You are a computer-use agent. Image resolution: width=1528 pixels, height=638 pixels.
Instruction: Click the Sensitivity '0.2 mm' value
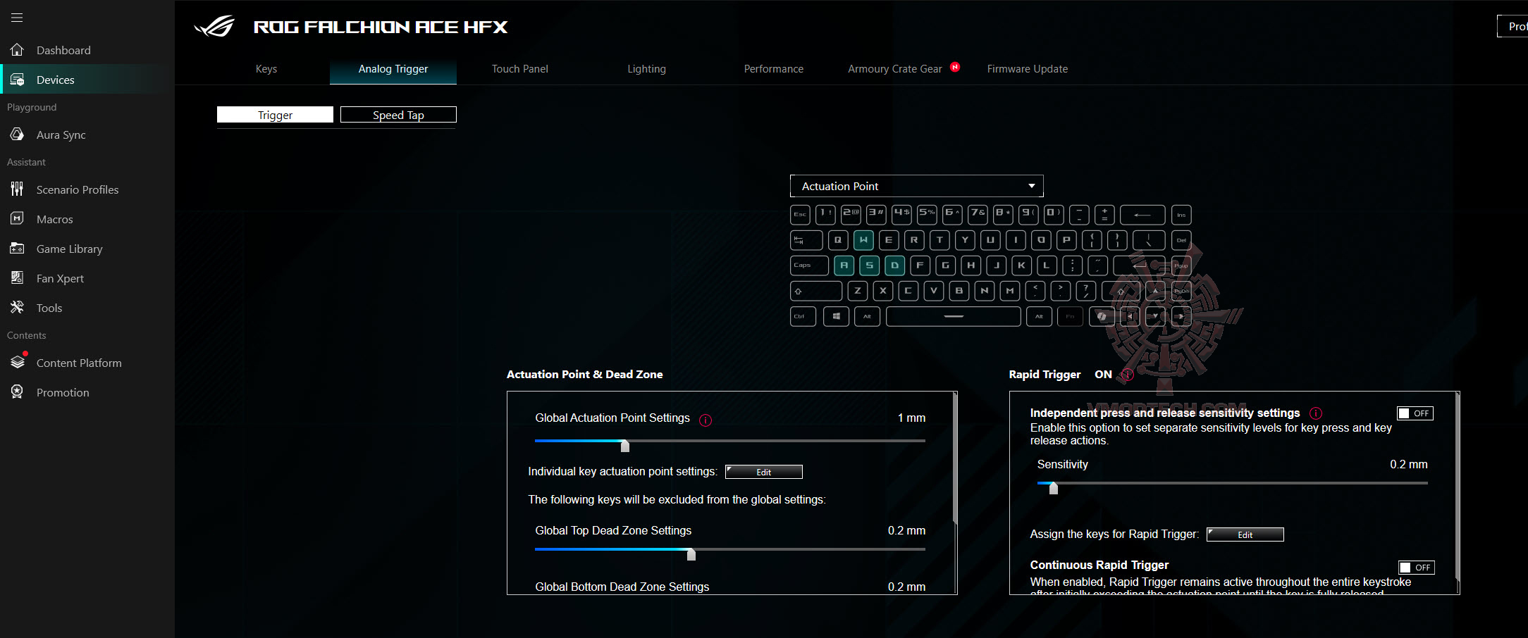(x=1409, y=464)
